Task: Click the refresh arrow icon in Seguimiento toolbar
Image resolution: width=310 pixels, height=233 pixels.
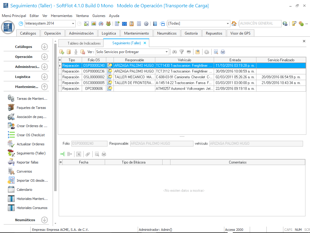Action: click(x=206, y=52)
